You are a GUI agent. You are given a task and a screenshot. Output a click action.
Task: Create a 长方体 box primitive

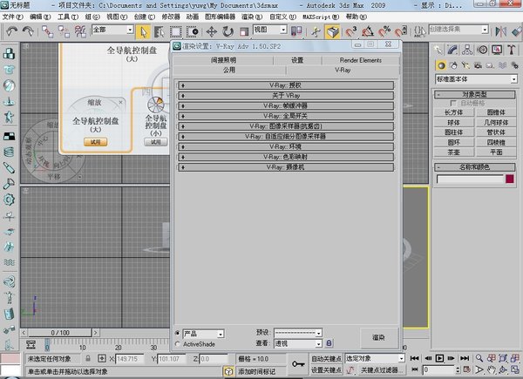pyautogui.click(x=453, y=112)
